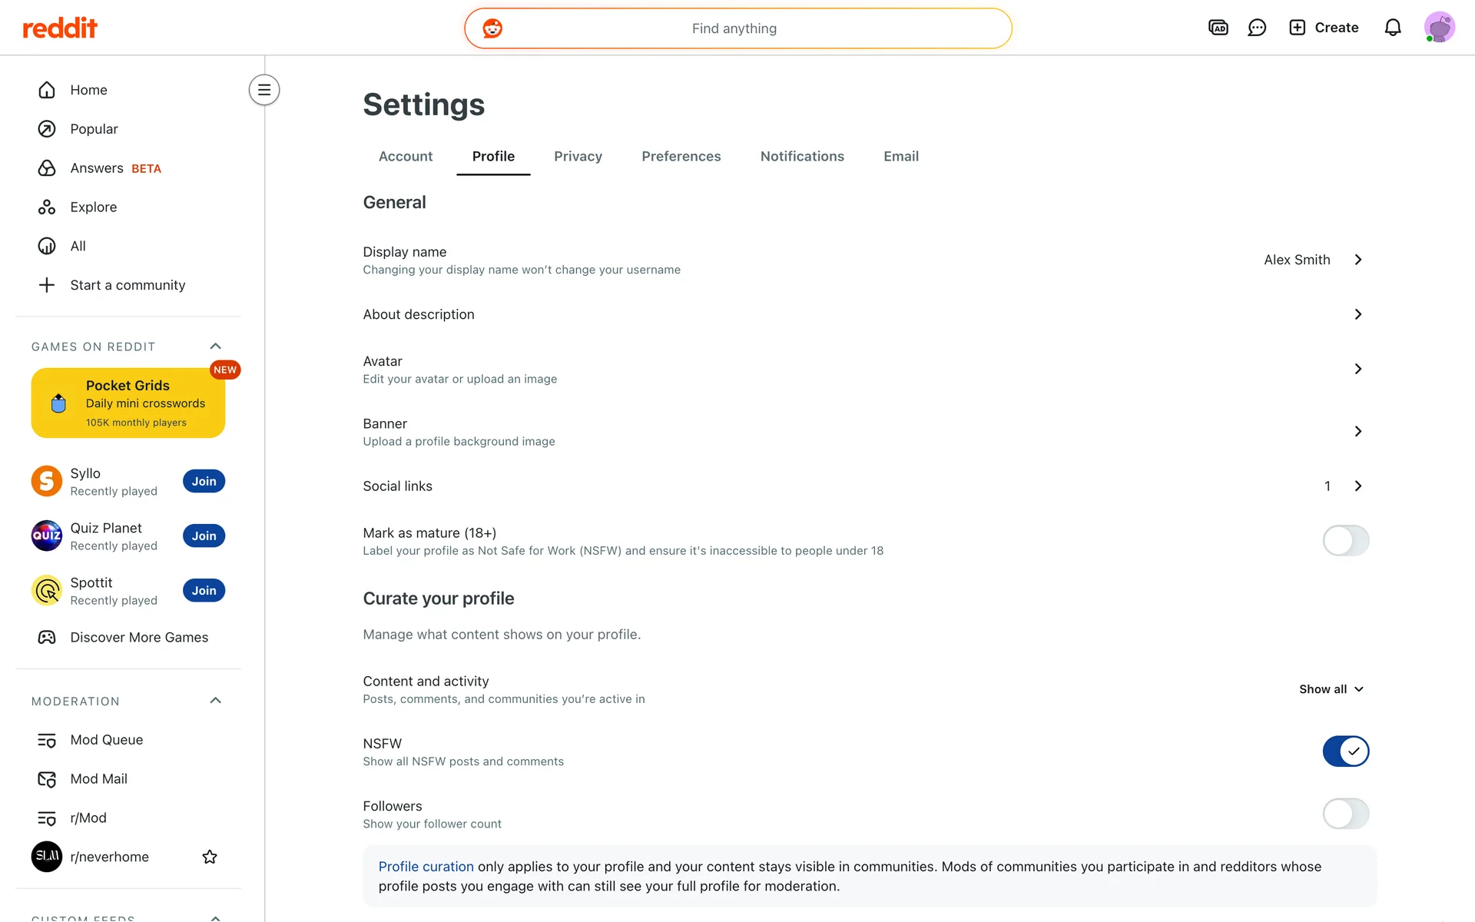Collapse sidebar with the hamburger button
Screen dimensions: 1475x922
pyautogui.click(x=264, y=90)
